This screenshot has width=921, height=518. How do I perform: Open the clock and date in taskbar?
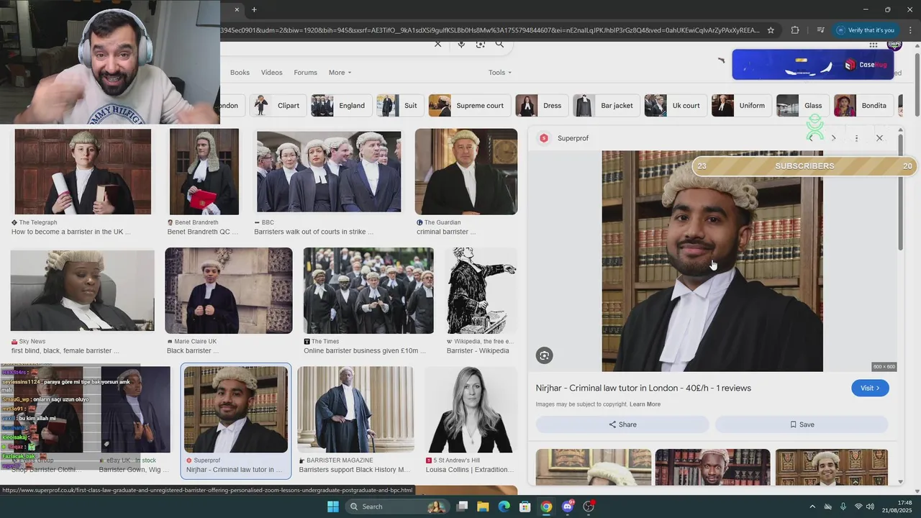898,506
